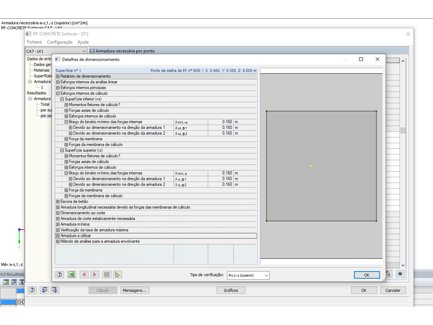Click the Mensagens... button
Viewport: 433px width, 325px height.
[x=135, y=290]
